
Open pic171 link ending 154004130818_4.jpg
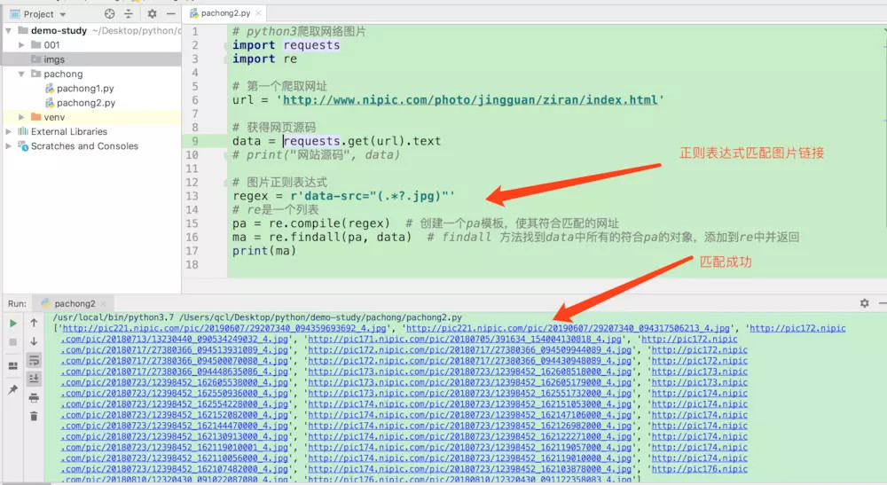465,340
